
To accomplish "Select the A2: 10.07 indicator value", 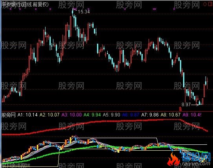I will (50, 115).
